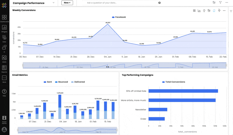Click the left handle of the Weekly Conversions range slider

[x=23, y=65]
